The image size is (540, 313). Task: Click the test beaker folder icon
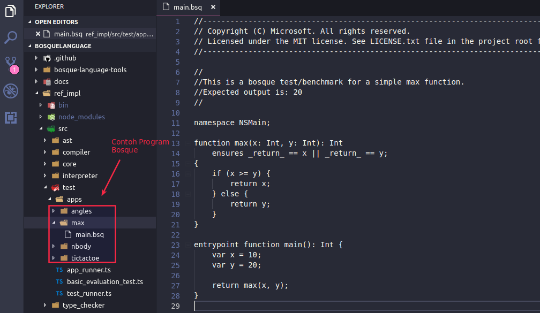(55, 187)
